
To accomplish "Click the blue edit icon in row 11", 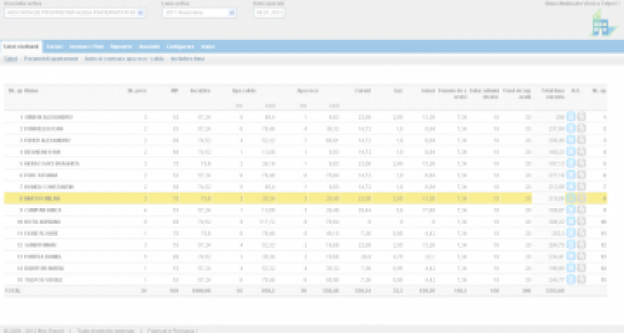I will (571, 233).
